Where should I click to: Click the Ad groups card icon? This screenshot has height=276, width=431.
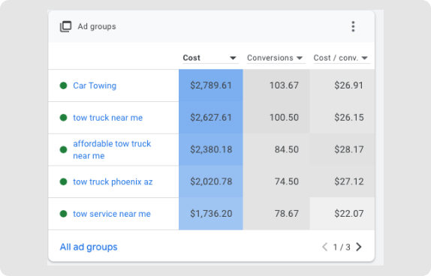click(x=65, y=26)
